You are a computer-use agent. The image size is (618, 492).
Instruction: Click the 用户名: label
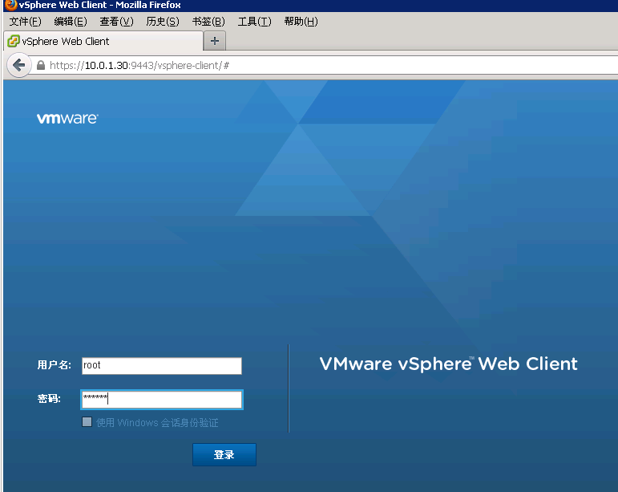(54, 365)
